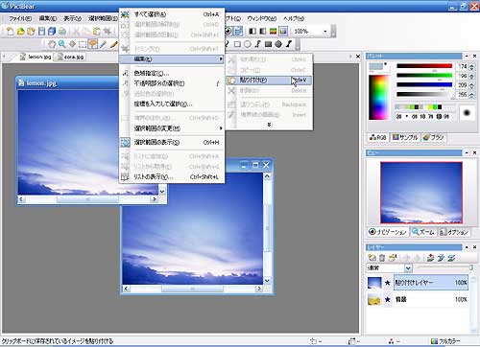Select the hollow rectangle shape tool
This screenshot has height=347, width=480.
point(237,44)
